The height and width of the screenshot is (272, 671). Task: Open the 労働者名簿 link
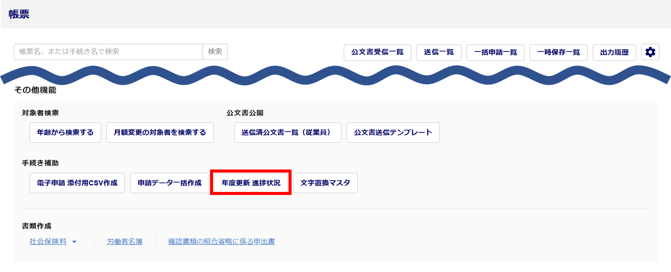point(124,242)
